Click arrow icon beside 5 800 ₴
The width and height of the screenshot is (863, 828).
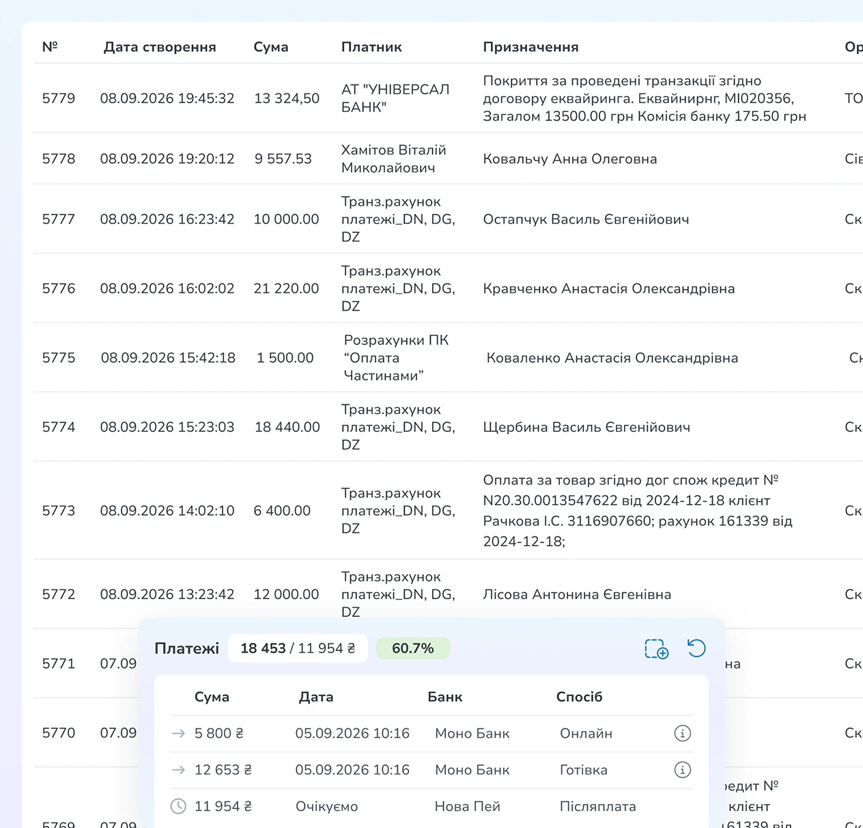[179, 734]
